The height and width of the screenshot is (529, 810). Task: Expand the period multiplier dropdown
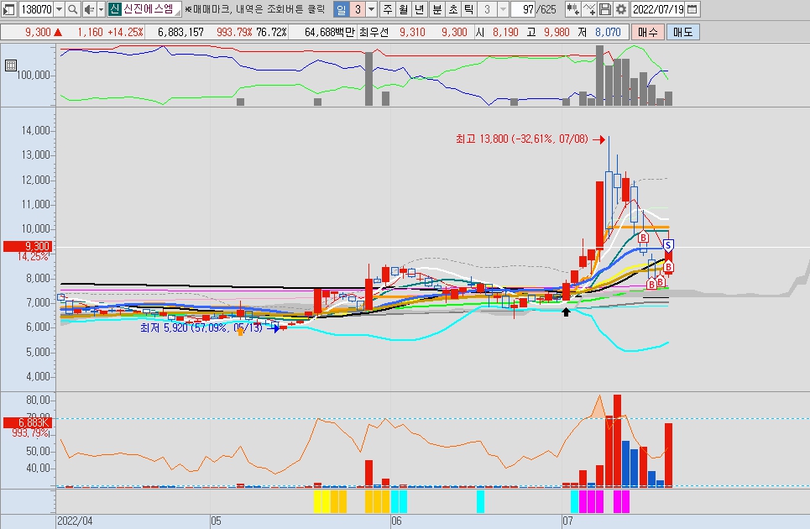pyautogui.click(x=371, y=9)
